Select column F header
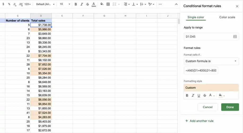 pos(83,16)
